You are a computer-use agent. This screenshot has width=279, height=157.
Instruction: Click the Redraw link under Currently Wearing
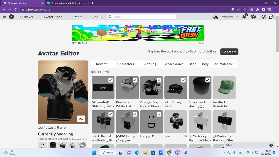(84, 139)
